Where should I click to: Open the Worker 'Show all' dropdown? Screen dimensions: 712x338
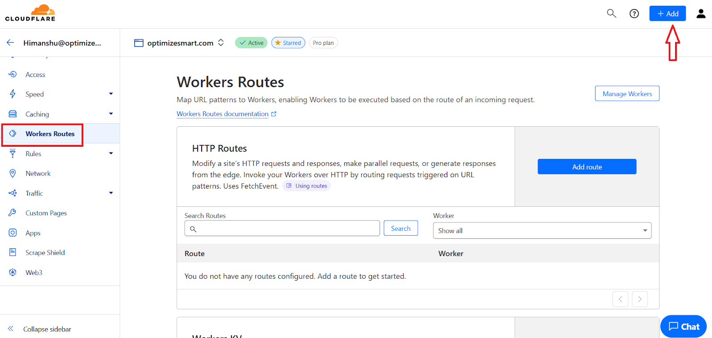coord(542,230)
